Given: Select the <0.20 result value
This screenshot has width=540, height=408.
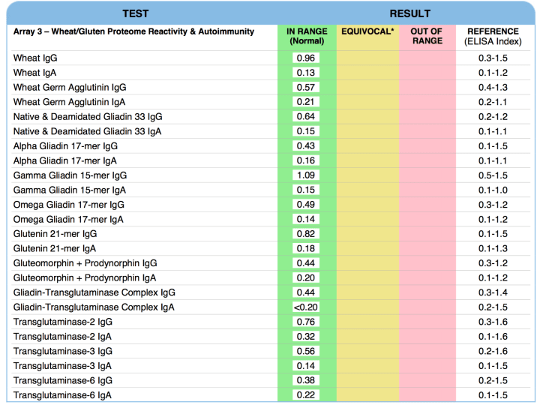Looking at the screenshot, I should point(306,307).
